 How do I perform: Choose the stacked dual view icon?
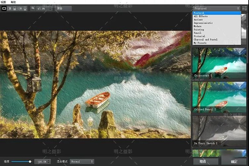tap(25, 8)
